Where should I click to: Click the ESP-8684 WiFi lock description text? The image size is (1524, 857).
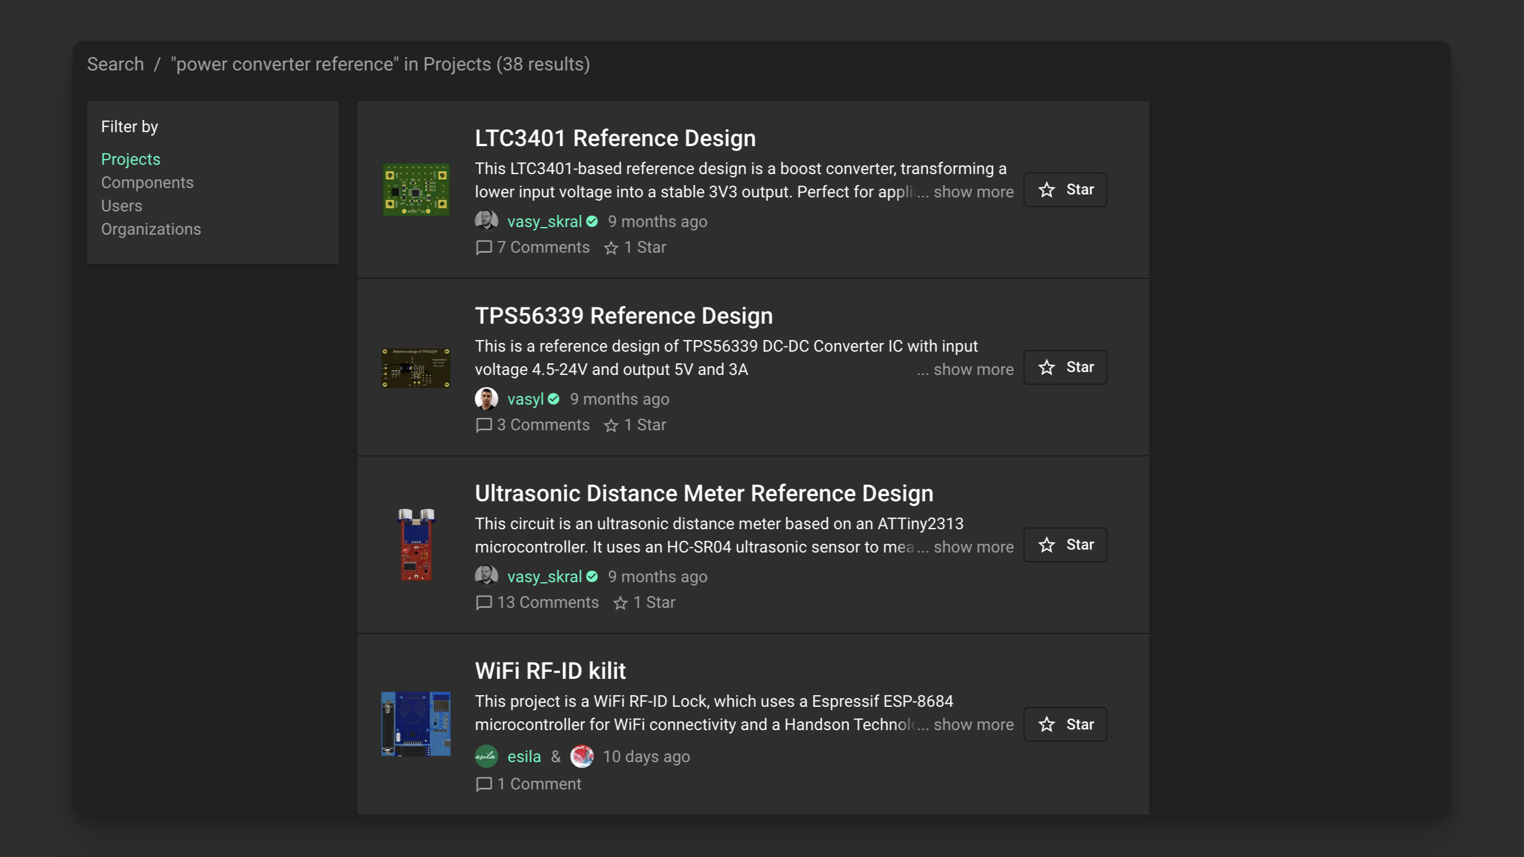(x=714, y=712)
